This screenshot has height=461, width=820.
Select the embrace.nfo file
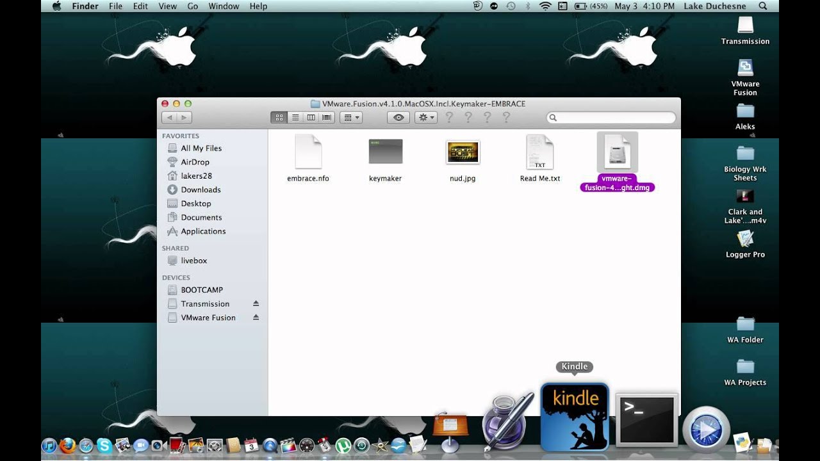(x=308, y=159)
